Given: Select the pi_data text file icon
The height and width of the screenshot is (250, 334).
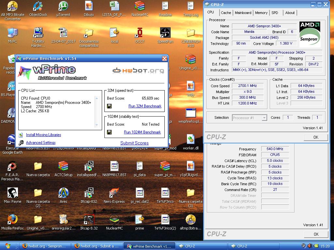Looking at the screenshot, I should 140,166.
